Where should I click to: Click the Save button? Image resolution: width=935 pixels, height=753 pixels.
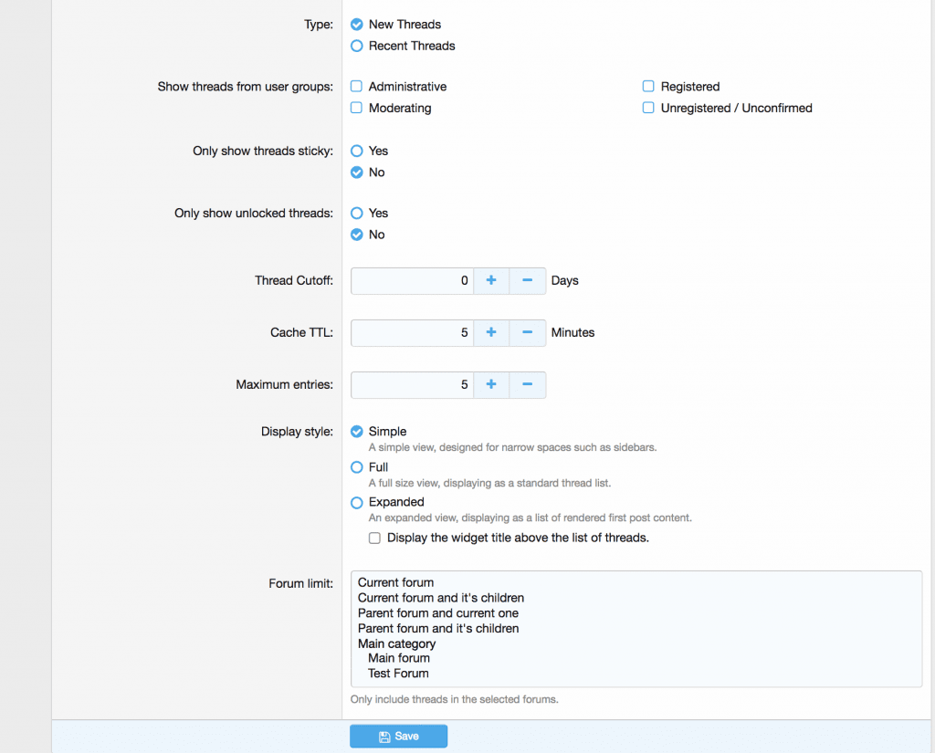[x=398, y=737]
